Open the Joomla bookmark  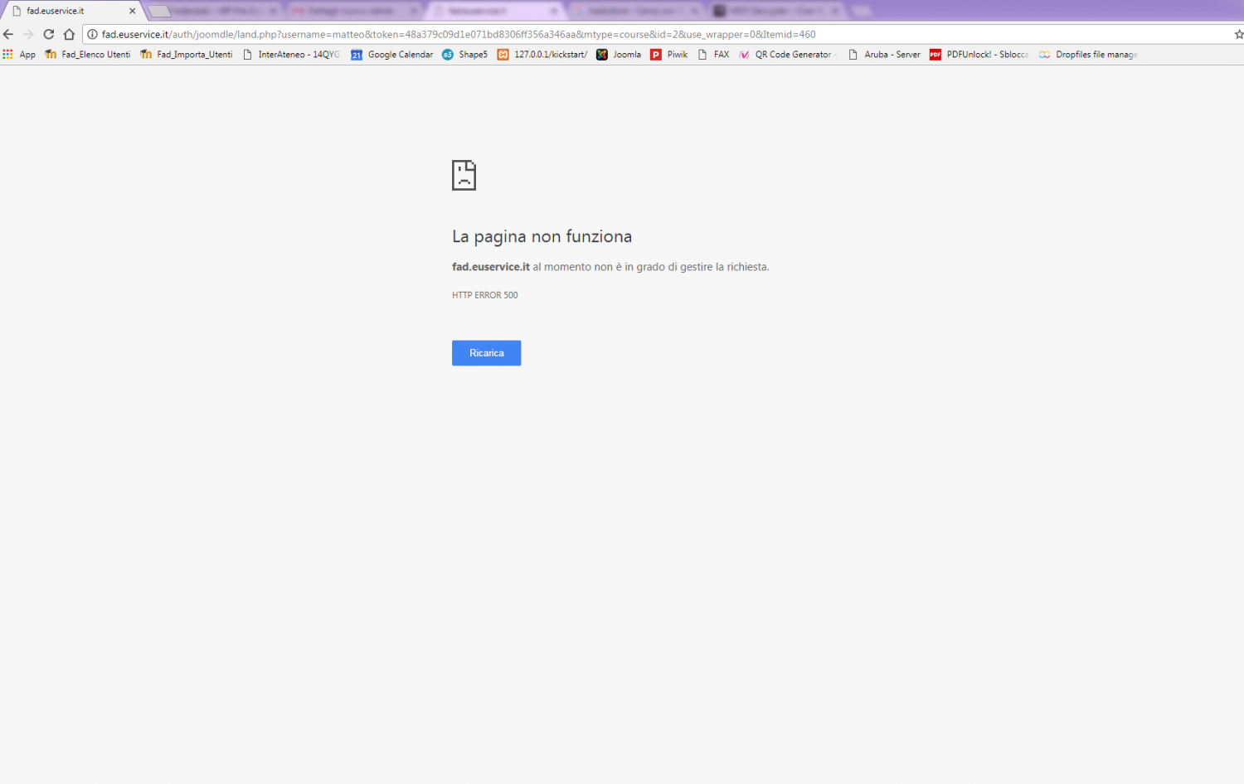click(x=619, y=55)
